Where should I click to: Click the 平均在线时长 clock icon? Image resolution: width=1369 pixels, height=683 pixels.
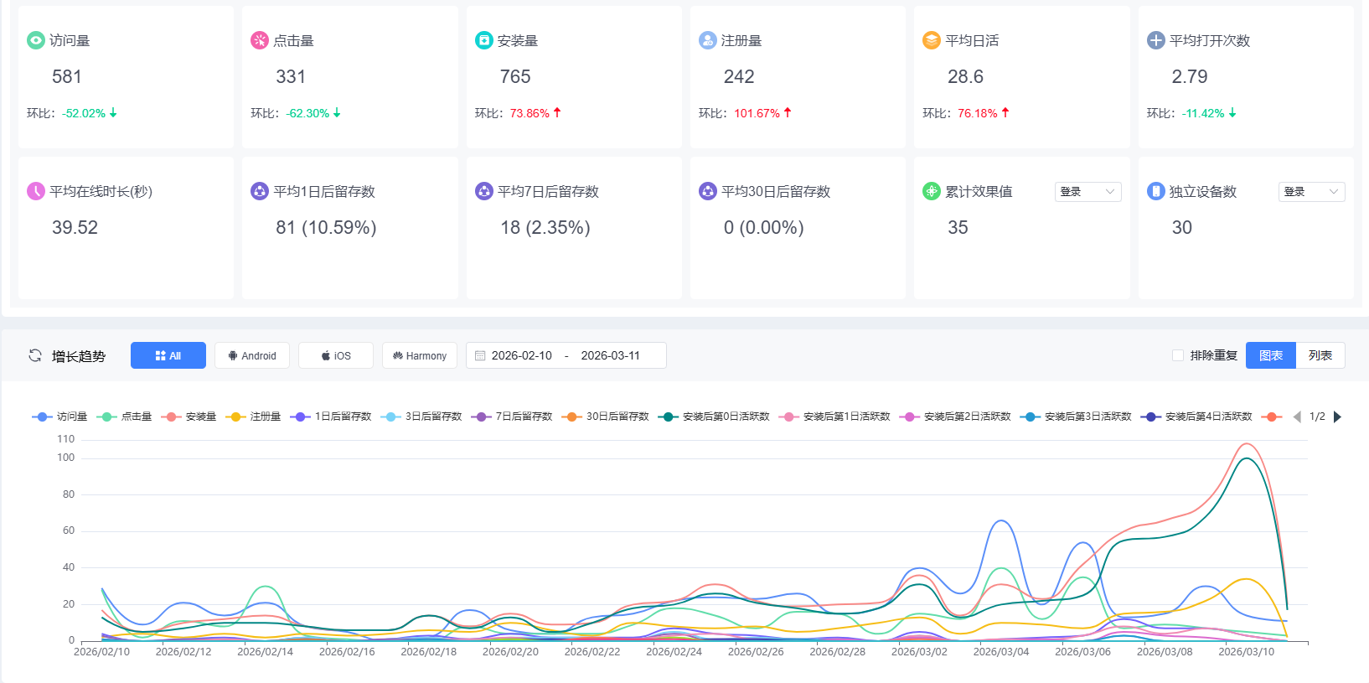pyautogui.click(x=36, y=191)
